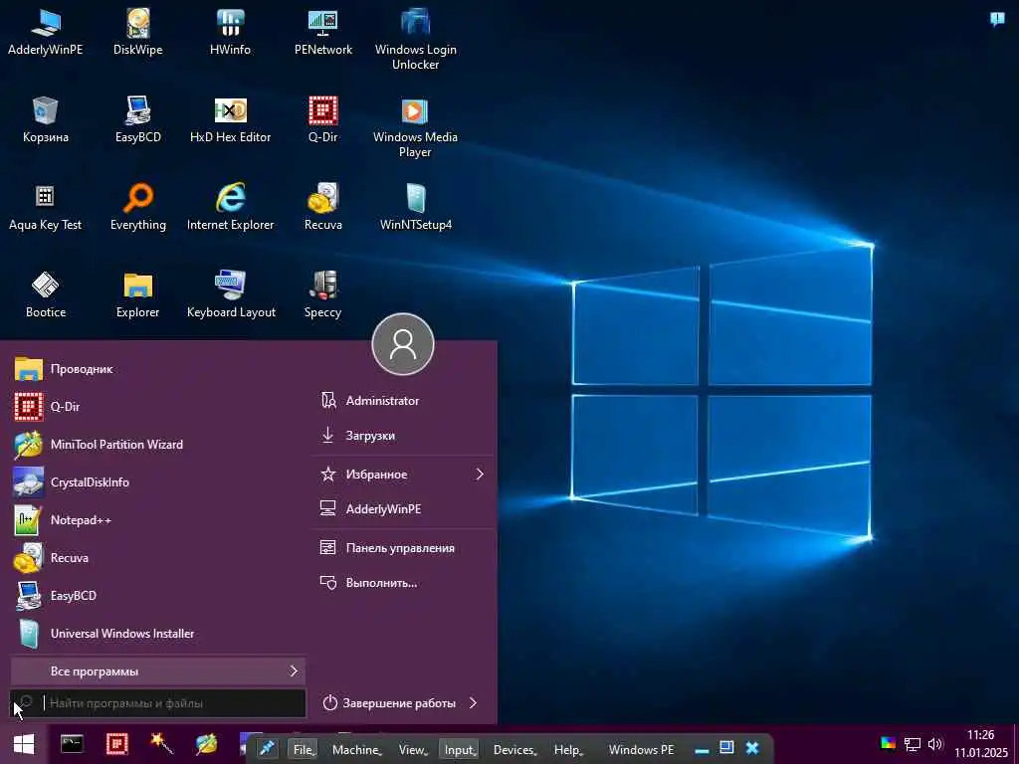Open the Выполнить... run dialog
Screen dimensions: 1019x764
coord(404,583)
